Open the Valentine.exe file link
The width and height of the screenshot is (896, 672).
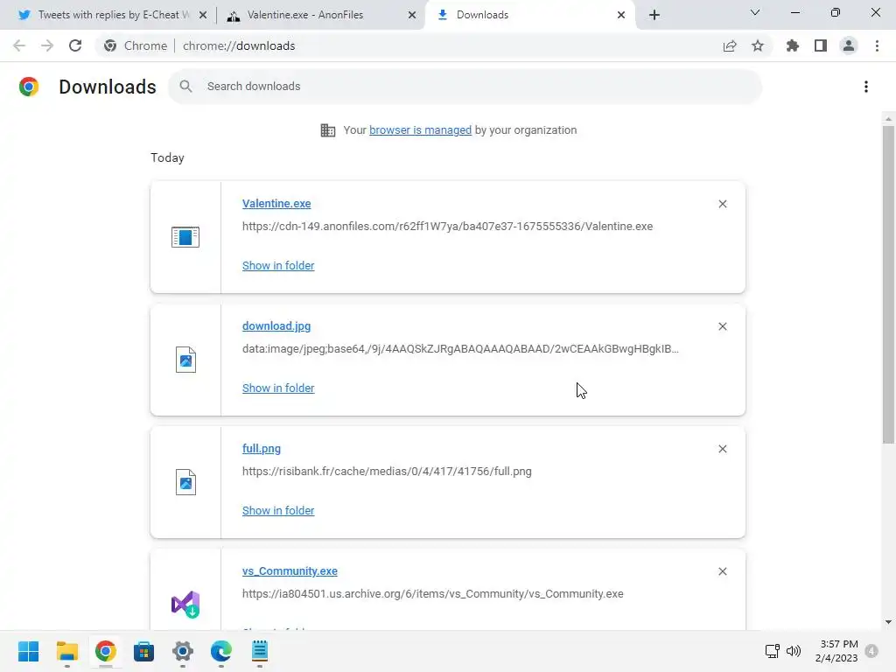click(276, 203)
